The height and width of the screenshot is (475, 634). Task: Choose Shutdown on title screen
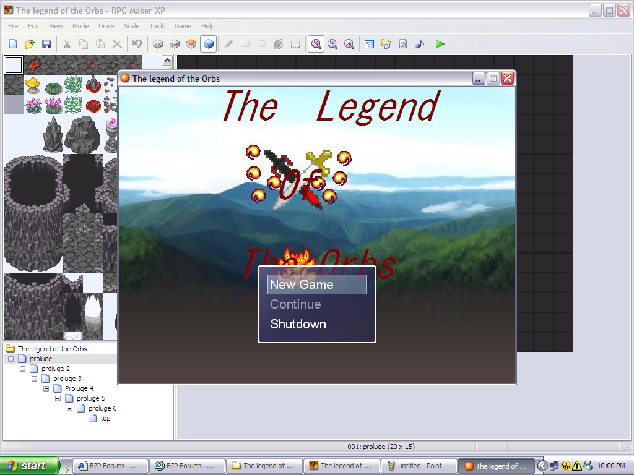(298, 324)
